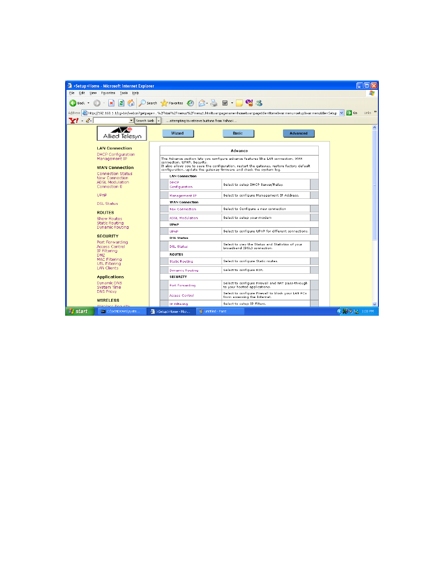
Task: Click the Yahoo Messenger toolbar icon
Action: pos(249,103)
